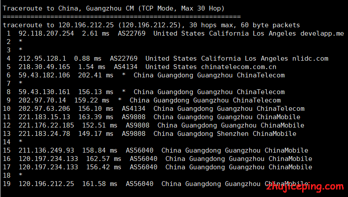Viewport: 348px width, 197px height.
Task: Click the 162.57 ms latency value
Action: tap(104, 159)
